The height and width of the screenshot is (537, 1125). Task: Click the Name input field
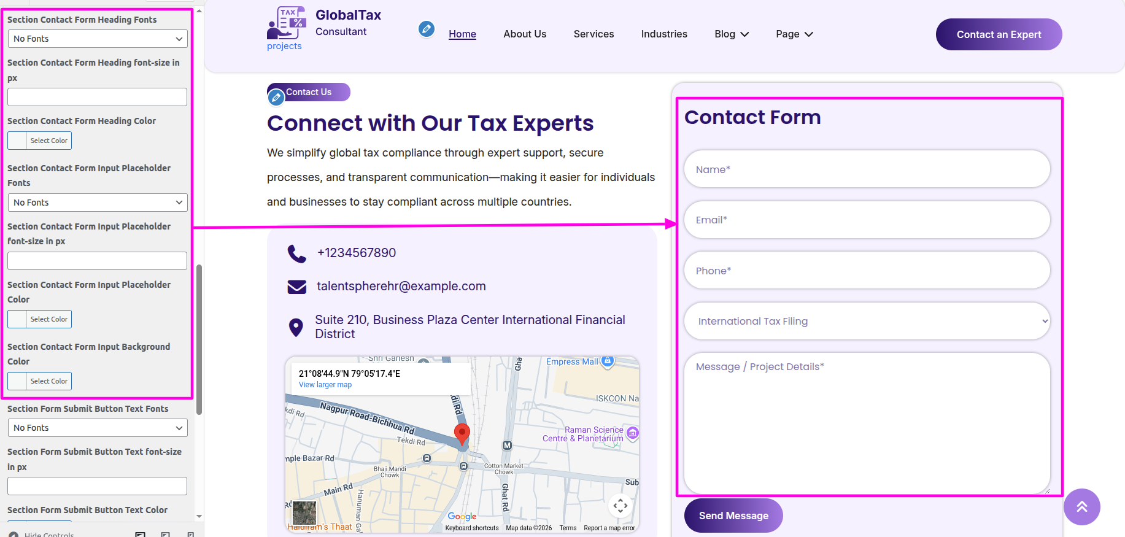click(867, 169)
